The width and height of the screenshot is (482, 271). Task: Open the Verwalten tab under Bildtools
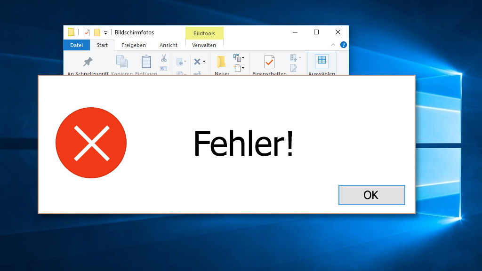[204, 45]
